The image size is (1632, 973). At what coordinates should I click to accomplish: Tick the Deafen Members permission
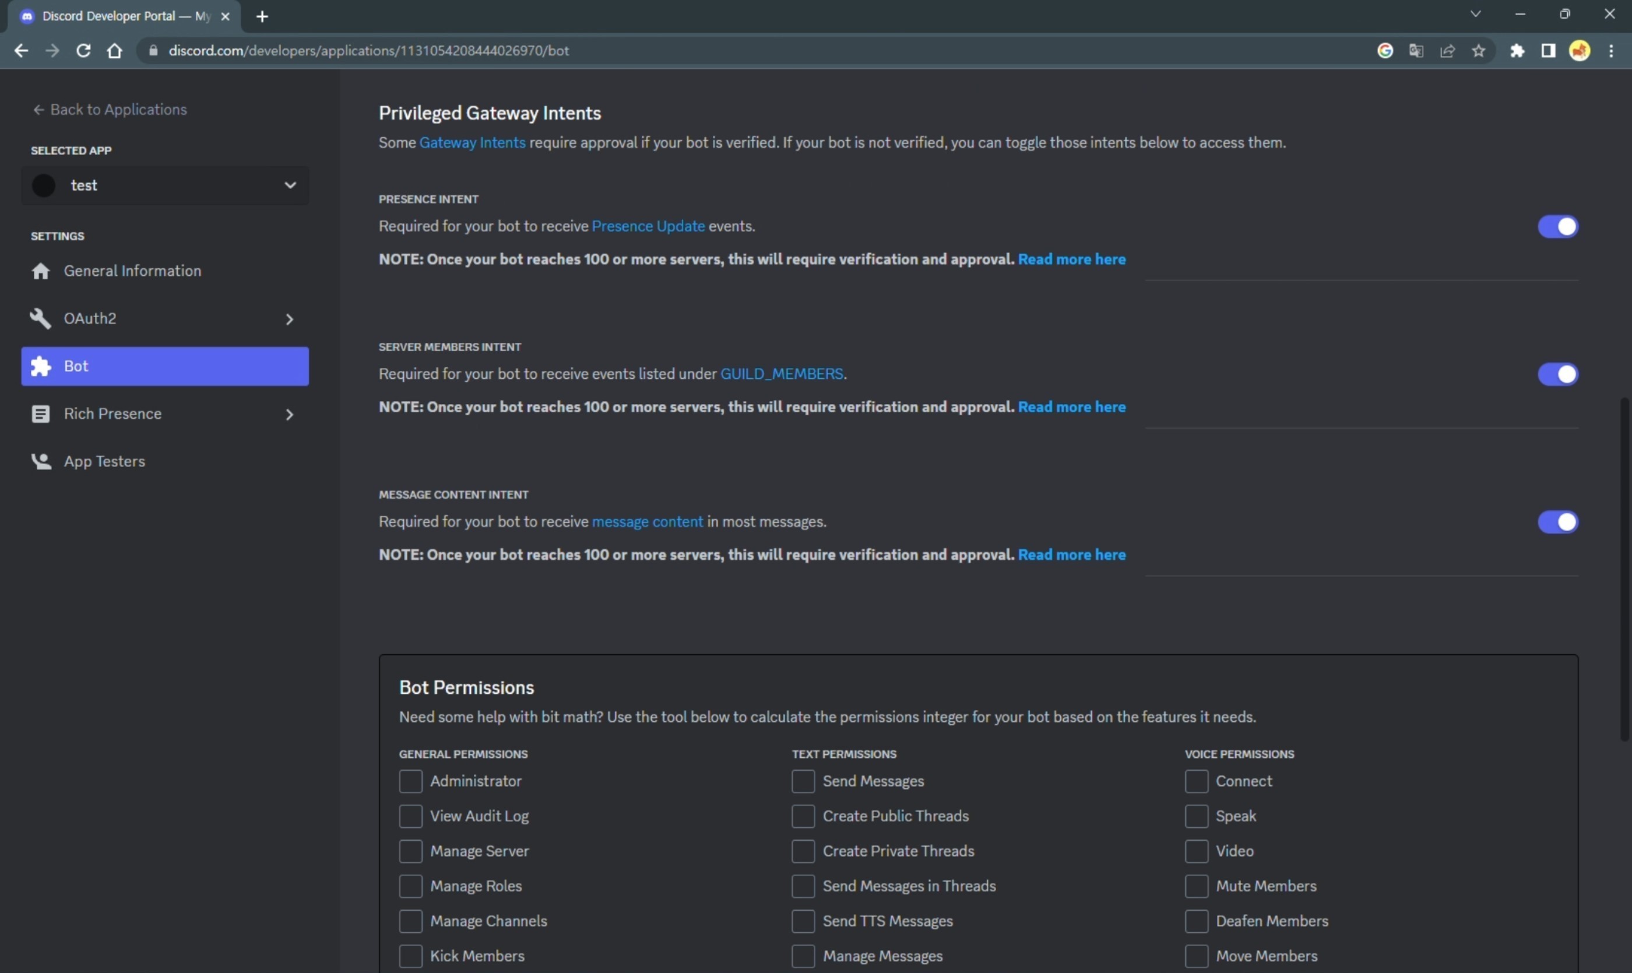click(x=1197, y=921)
